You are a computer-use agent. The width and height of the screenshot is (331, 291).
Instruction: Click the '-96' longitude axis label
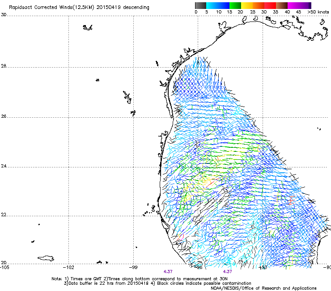(198, 267)
